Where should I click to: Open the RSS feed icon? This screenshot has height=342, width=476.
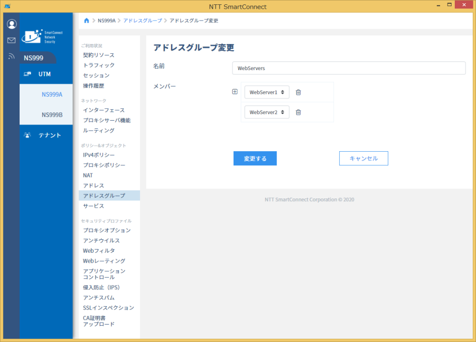tap(11, 56)
